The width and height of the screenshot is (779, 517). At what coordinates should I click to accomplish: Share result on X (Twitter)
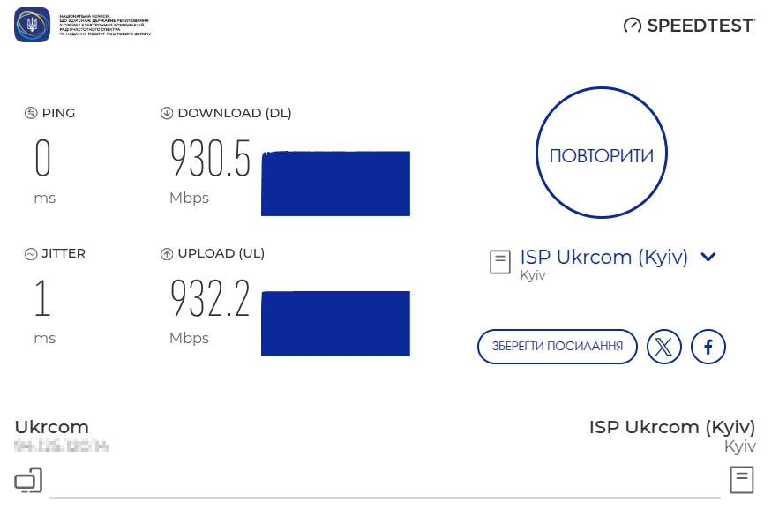pyautogui.click(x=664, y=347)
